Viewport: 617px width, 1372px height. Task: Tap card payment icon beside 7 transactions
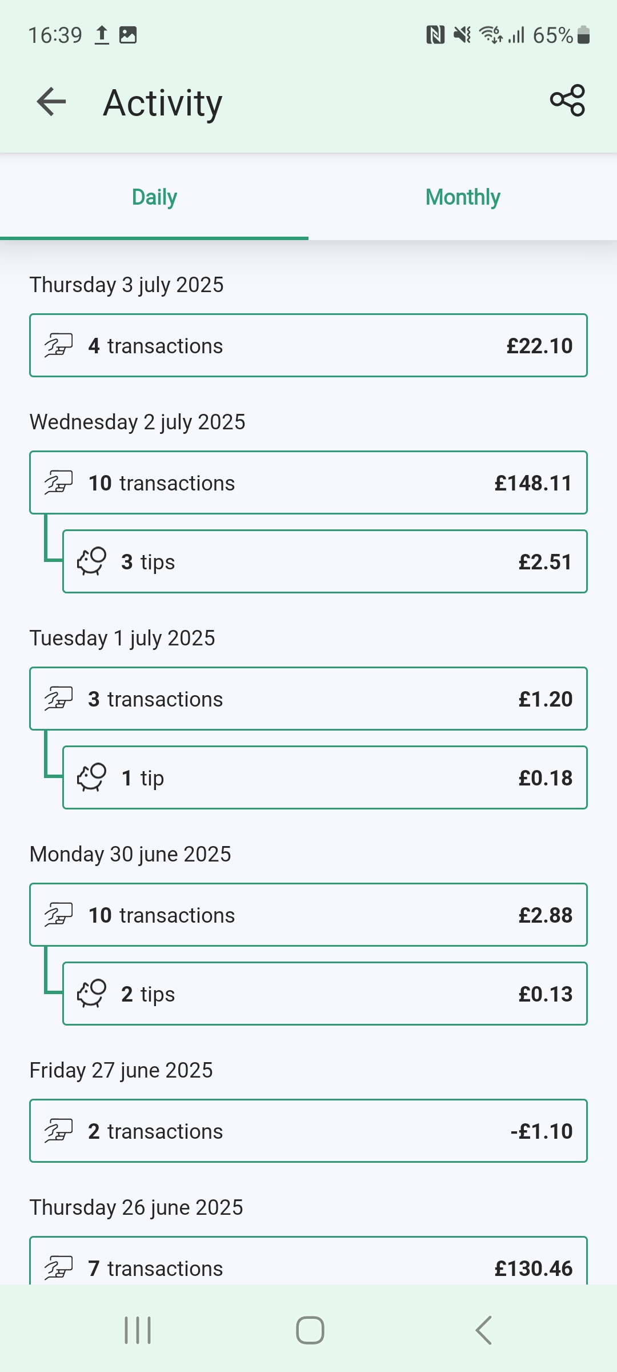pyautogui.click(x=58, y=1267)
